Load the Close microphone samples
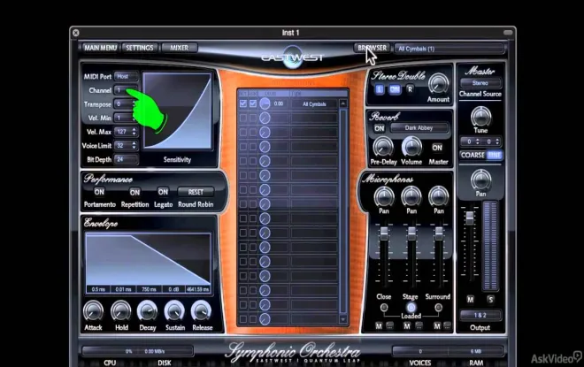Image resolution: width=584 pixels, height=367 pixels. pos(384,308)
